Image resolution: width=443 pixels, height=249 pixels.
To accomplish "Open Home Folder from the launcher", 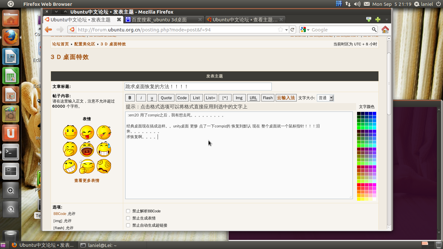I will coord(11,18).
